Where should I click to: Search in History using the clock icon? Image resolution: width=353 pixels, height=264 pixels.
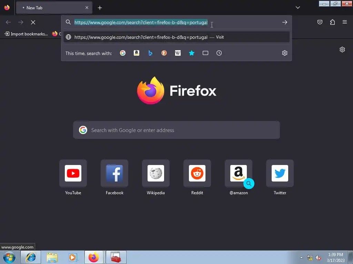pyautogui.click(x=219, y=53)
